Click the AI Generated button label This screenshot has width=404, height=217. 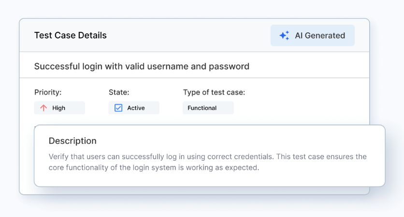(320, 35)
